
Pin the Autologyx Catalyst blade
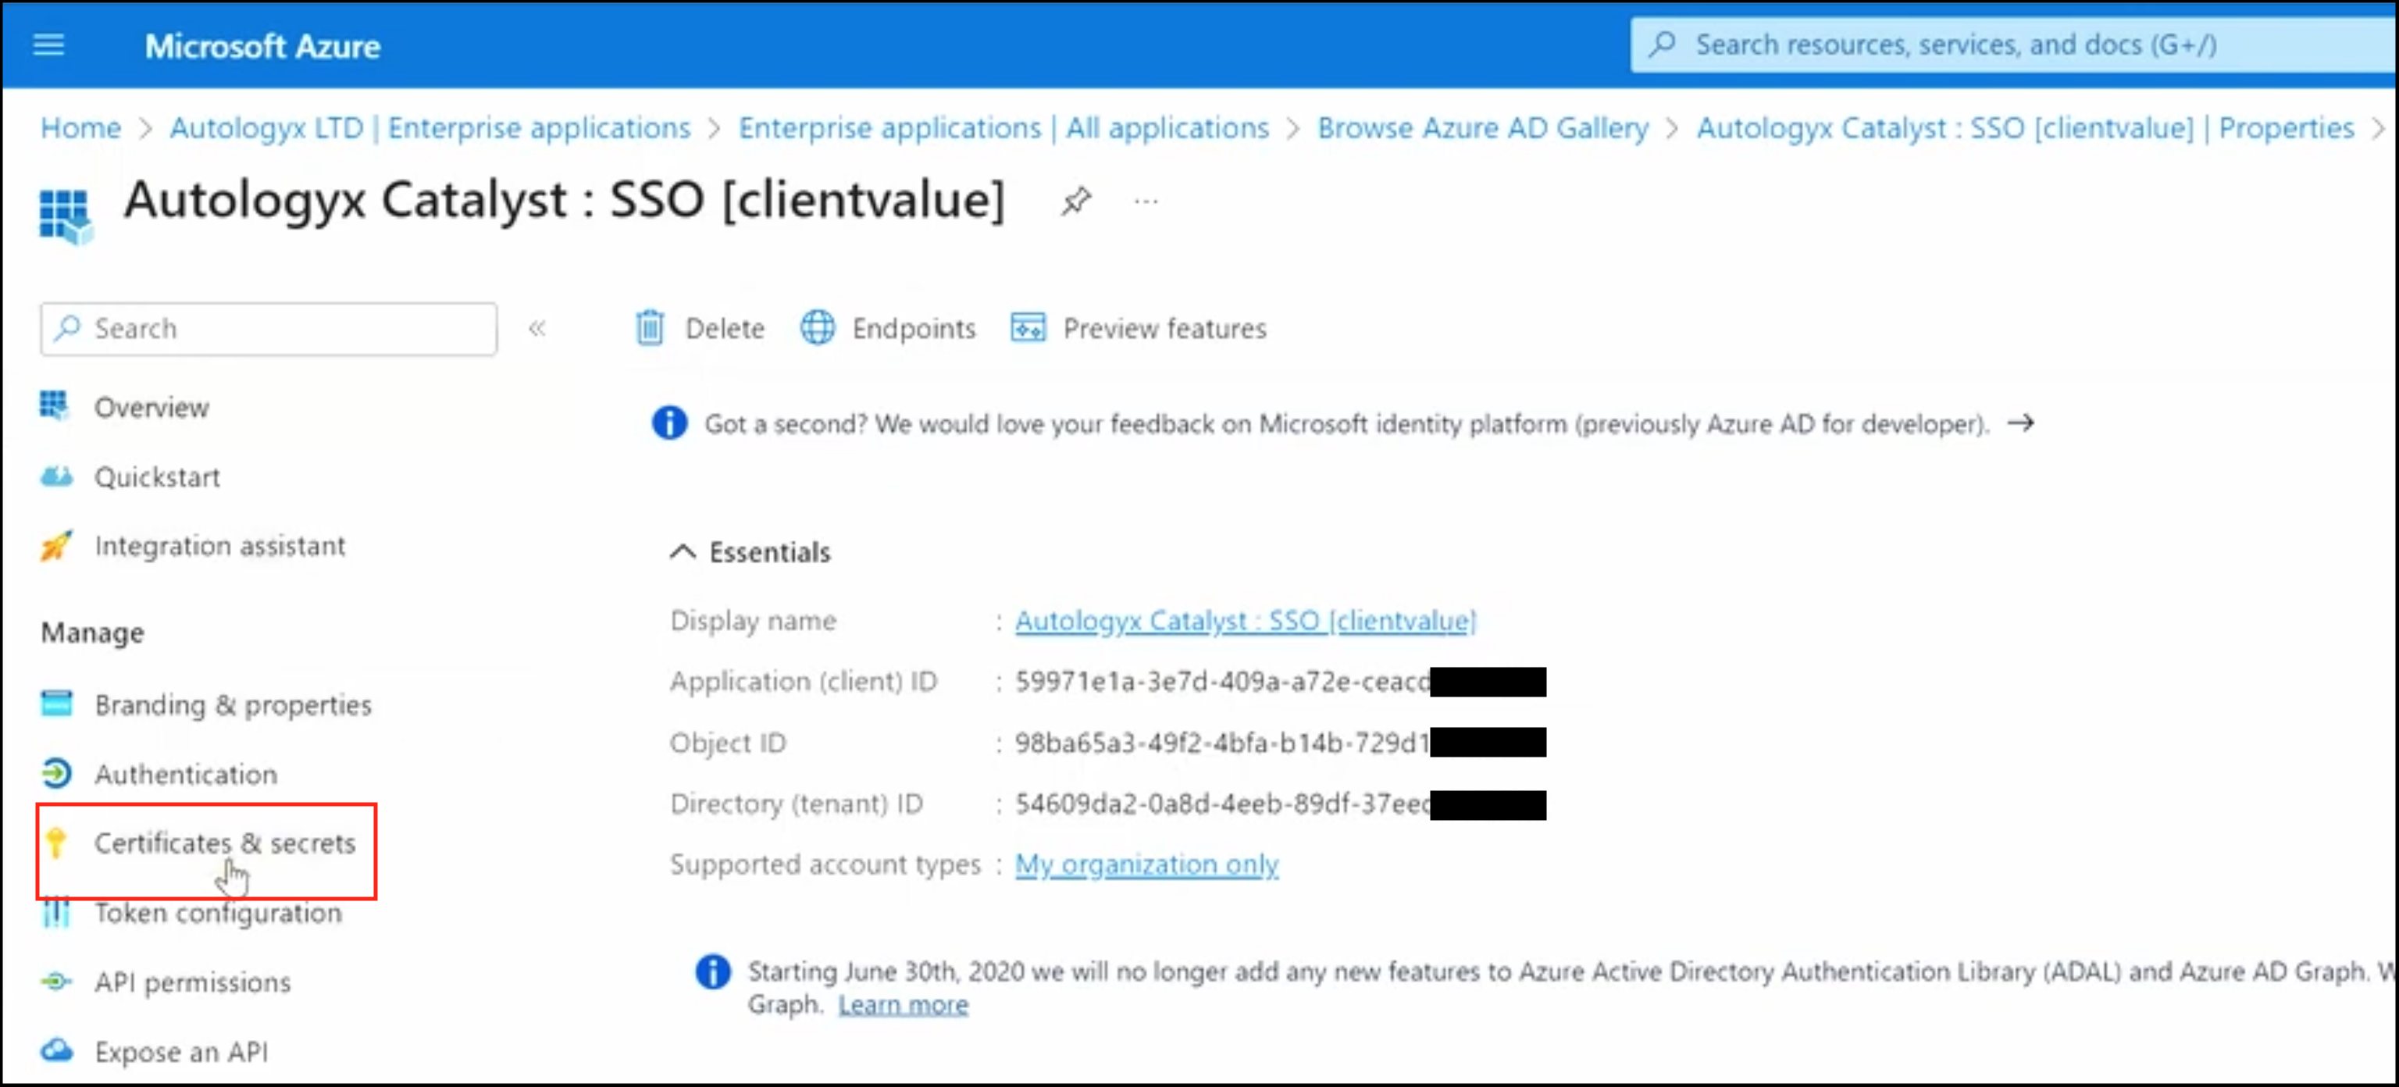point(1075,200)
